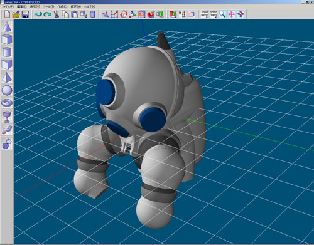Image resolution: width=314 pixels, height=245 pixels.
Task: Toggle ortho/perspective view mode
Action: click(x=214, y=14)
